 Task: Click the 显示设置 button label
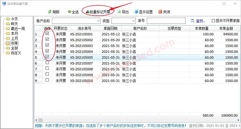tap(146, 12)
